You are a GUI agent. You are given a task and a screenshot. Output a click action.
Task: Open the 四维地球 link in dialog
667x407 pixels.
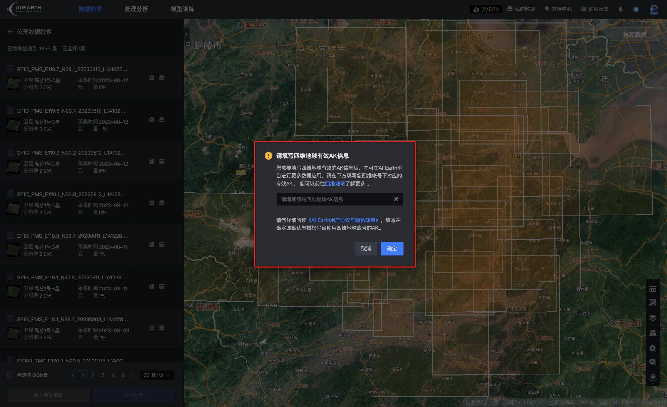point(335,183)
